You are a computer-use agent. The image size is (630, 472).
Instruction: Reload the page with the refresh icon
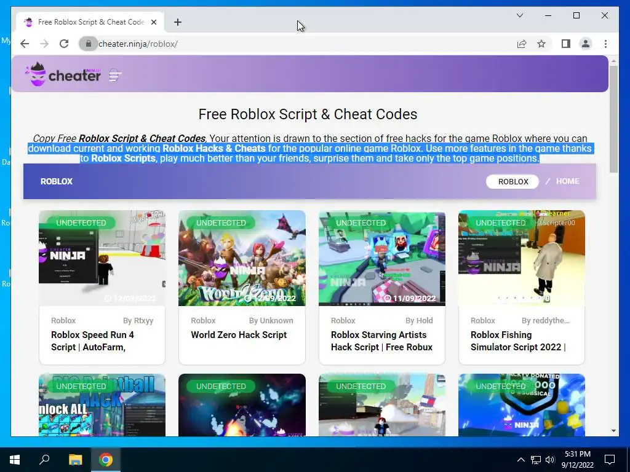point(64,44)
